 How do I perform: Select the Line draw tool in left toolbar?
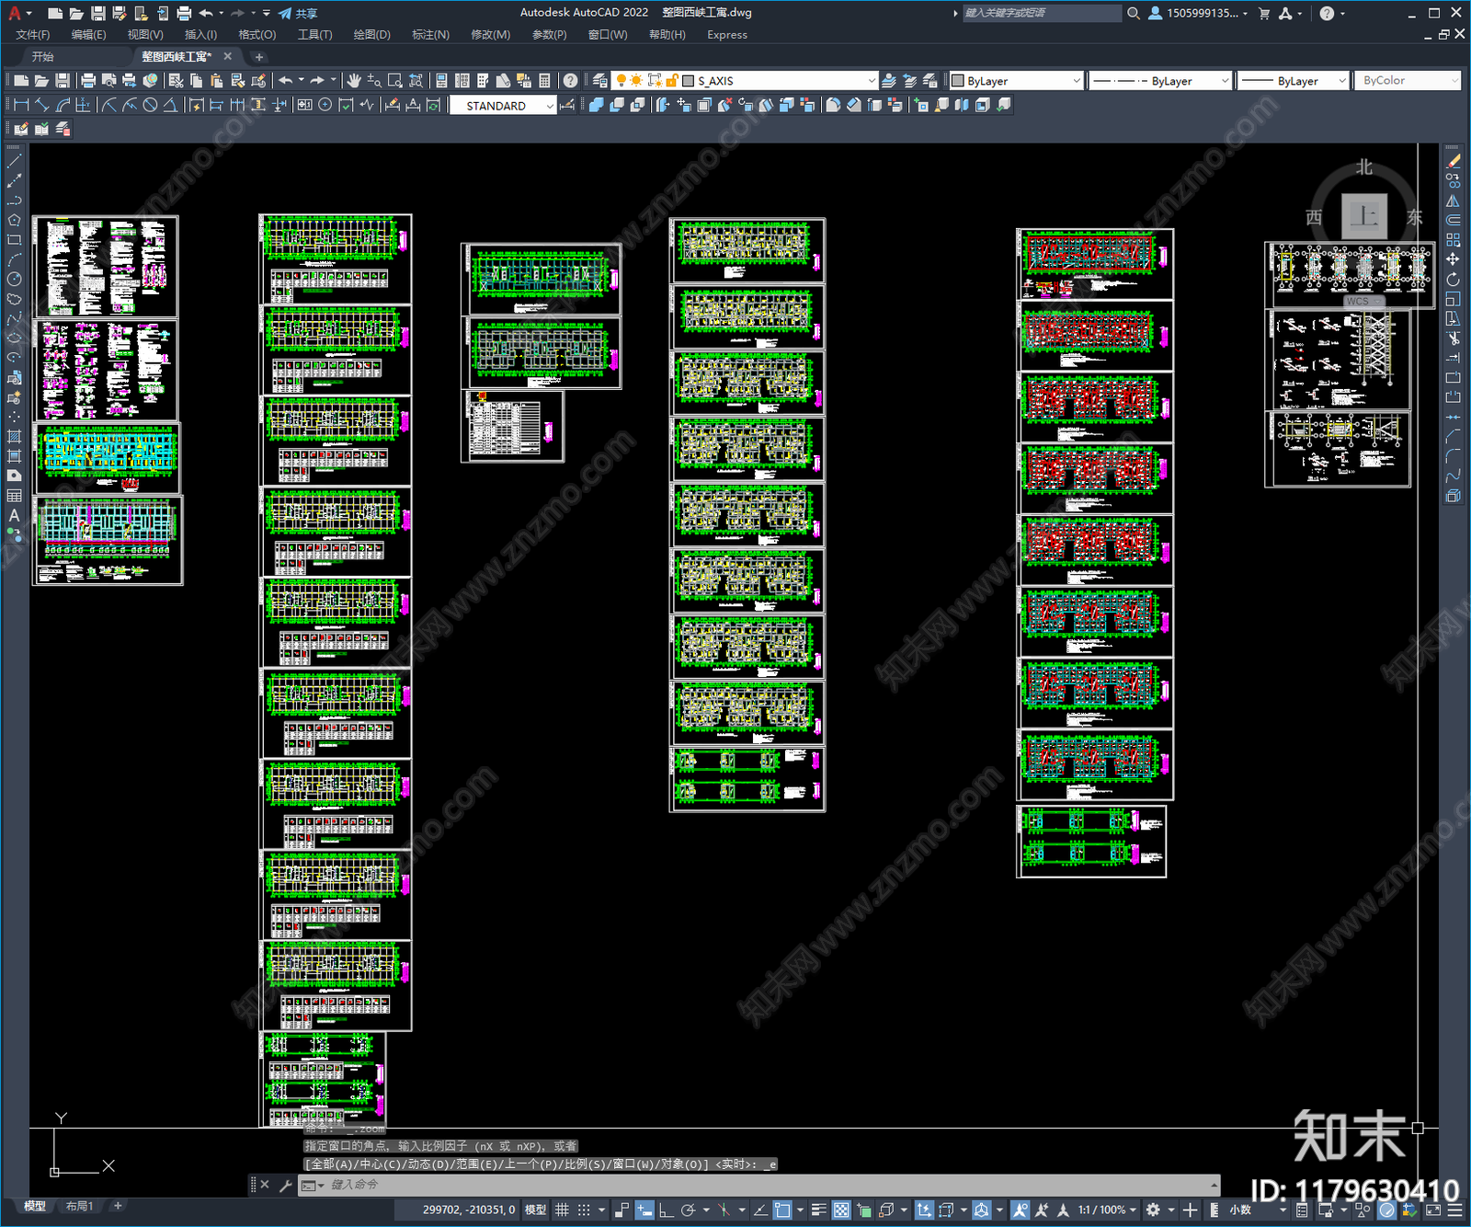click(x=14, y=161)
